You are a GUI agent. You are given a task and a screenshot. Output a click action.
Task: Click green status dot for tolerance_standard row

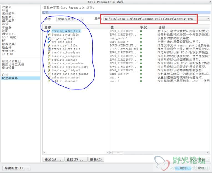pyautogui.click(x=141, y=78)
